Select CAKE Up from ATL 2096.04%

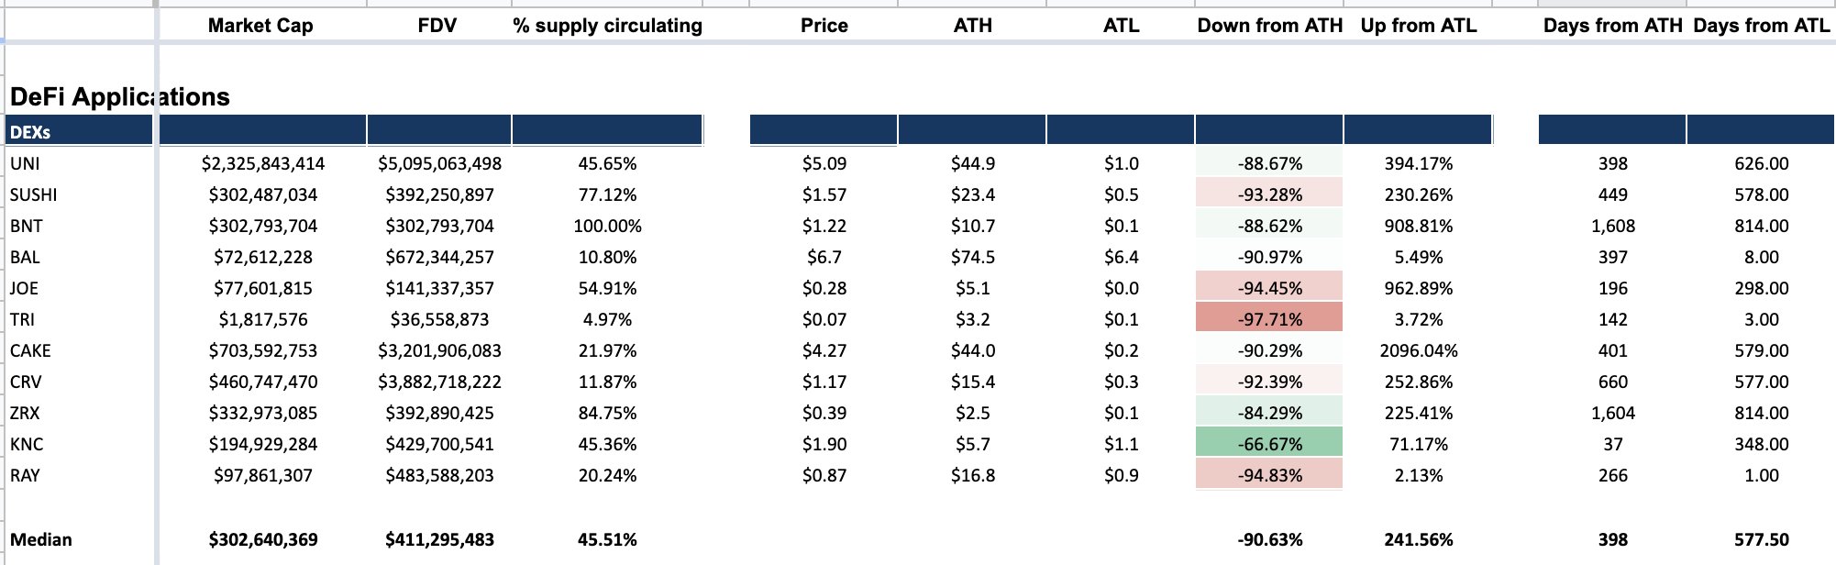pyautogui.click(x=1419, y=351)
